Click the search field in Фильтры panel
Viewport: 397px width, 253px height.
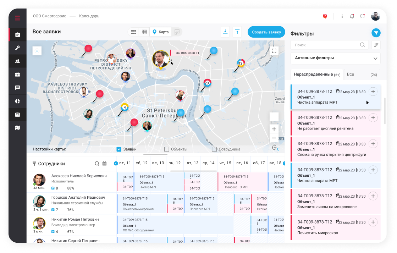[x=330, y=45]
